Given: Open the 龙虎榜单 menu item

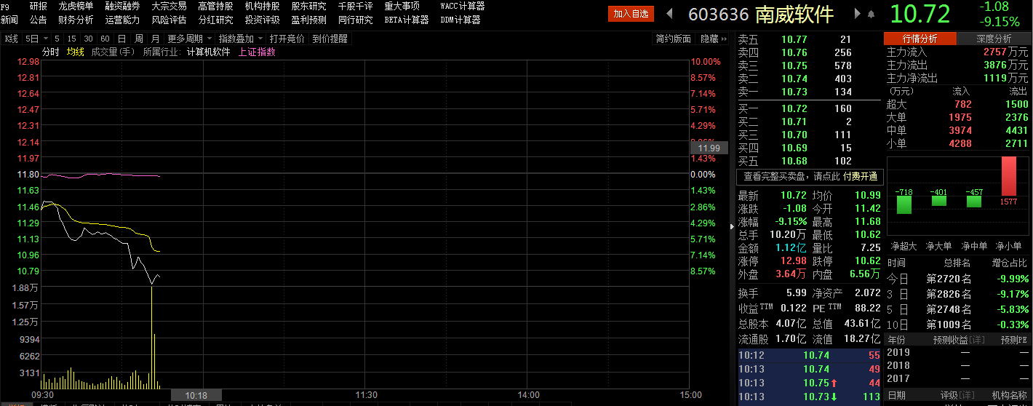Looking at the screenshot, I should [76, 6].
